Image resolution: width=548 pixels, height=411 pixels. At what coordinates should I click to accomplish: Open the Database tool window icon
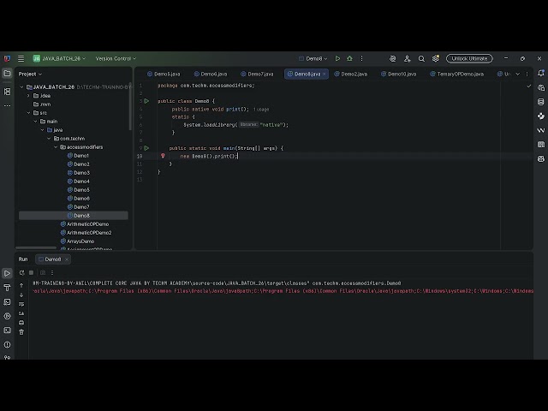pos(541,102)
